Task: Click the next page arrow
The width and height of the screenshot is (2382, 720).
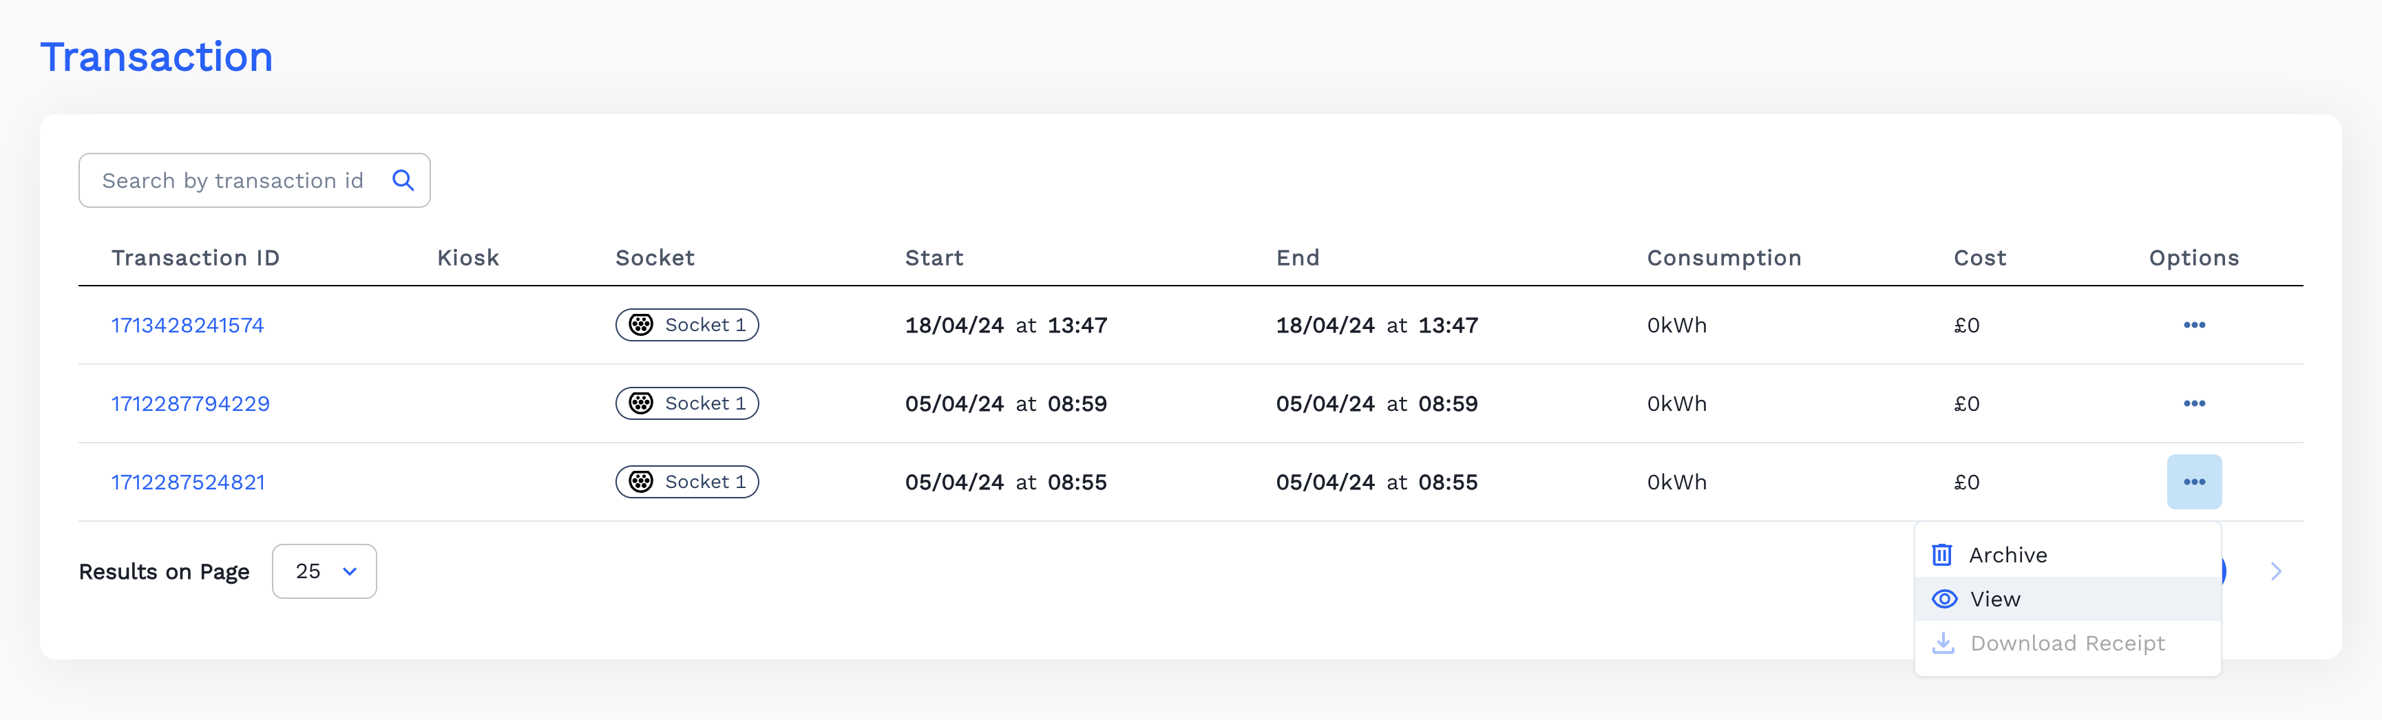Action: 2276,571
